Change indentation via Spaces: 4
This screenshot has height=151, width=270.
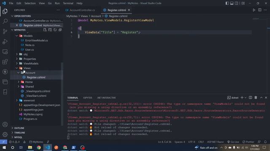tap(180, 142)
